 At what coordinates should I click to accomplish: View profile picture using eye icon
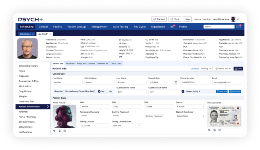click(x=54, y=131)
